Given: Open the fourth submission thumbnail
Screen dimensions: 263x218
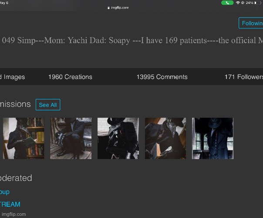Looking at the screenshot, I should click(x=165, y=138).
